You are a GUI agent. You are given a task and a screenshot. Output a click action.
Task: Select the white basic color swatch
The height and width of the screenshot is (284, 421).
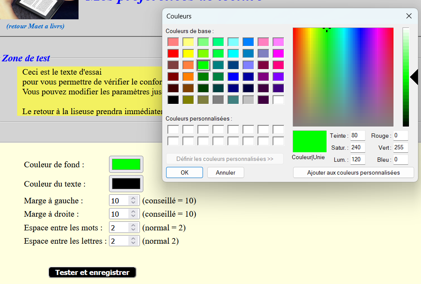(x=279, y=100)
